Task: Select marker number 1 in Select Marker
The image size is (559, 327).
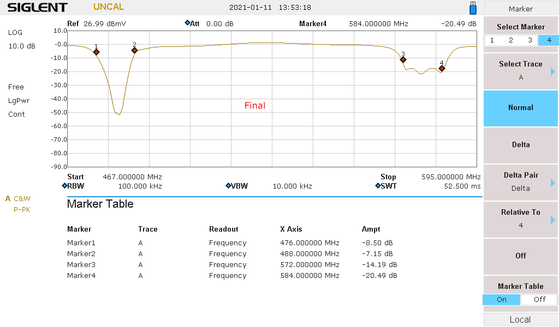Action: 492,40
